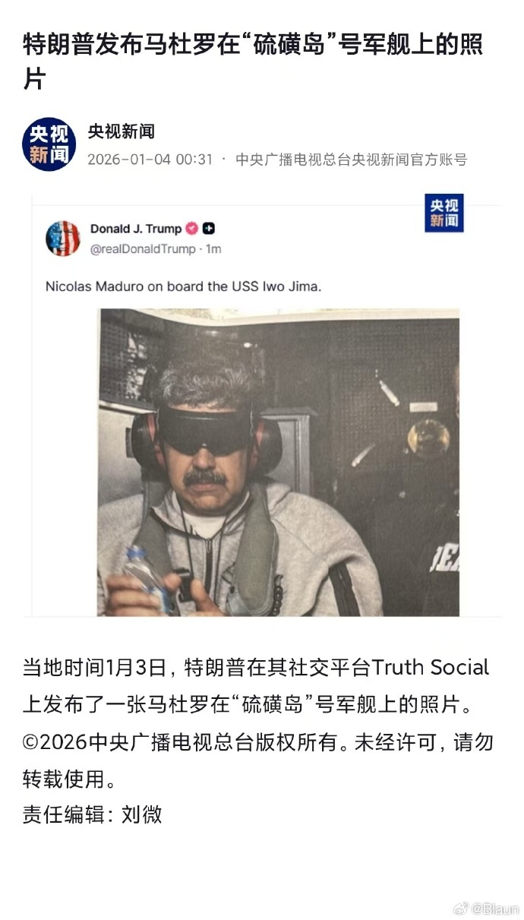
Task: Open the @realDonaldTrump handle
Action: tap(143, 249)
